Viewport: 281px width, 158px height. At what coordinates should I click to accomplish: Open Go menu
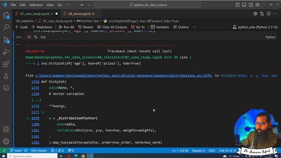tap(60, 5)
